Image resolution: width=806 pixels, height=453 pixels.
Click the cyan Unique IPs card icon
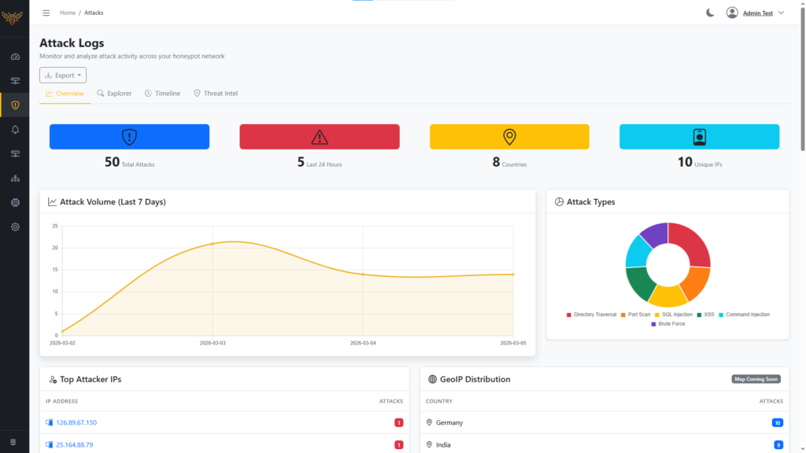tap(699, 137)
